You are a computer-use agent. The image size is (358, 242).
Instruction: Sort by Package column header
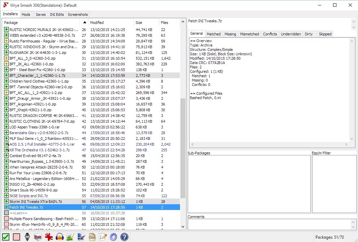(x=41, y=22)
